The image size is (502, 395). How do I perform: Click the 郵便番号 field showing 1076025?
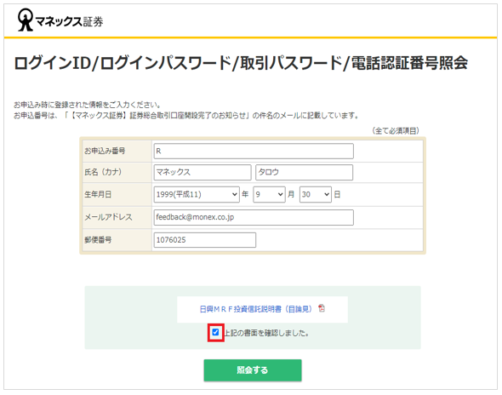204,240
